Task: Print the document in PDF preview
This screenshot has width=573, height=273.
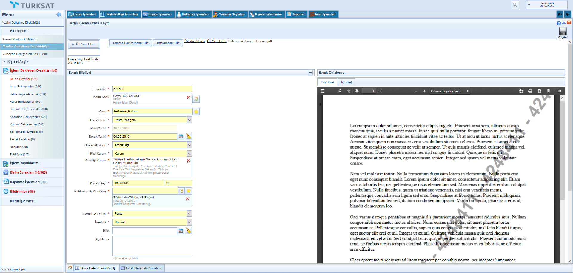Action: 530,91
